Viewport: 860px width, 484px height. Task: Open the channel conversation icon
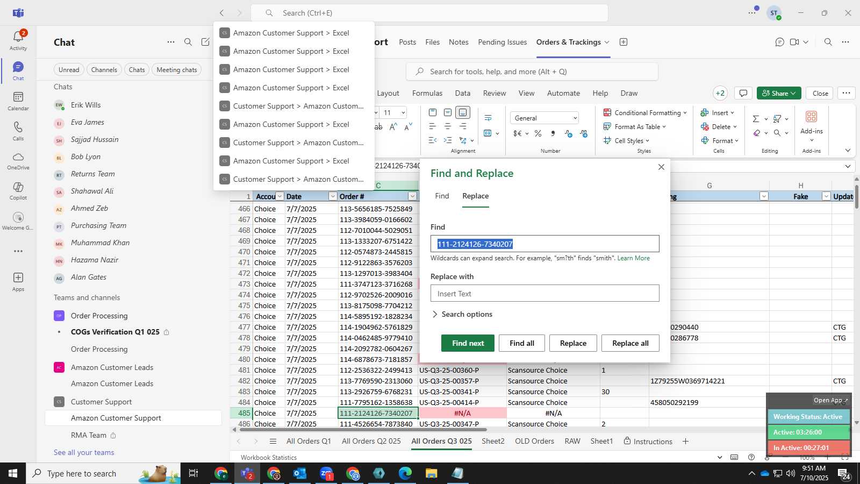tap(779, 42)
